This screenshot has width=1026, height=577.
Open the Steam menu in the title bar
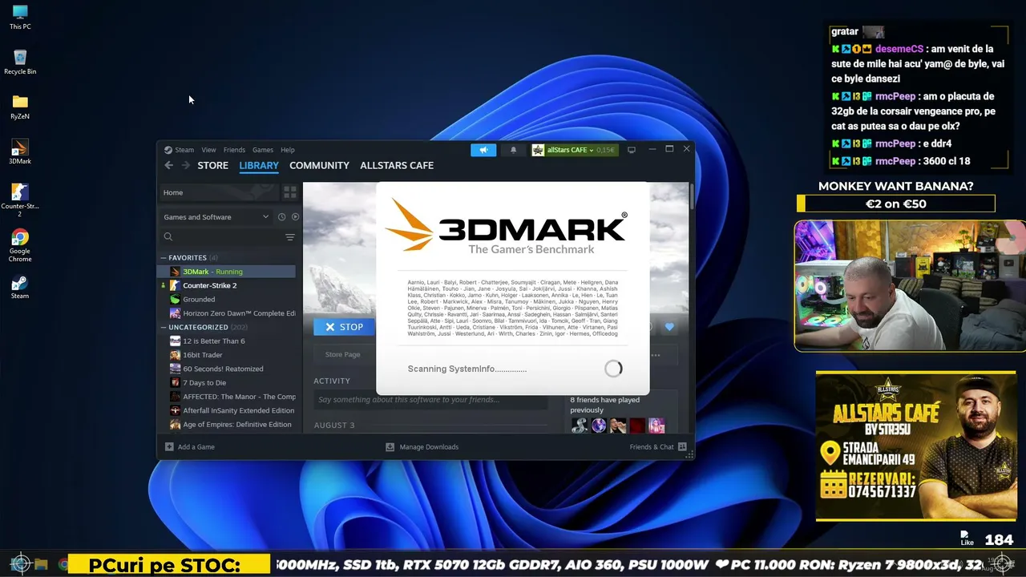(x=180, y=150)
